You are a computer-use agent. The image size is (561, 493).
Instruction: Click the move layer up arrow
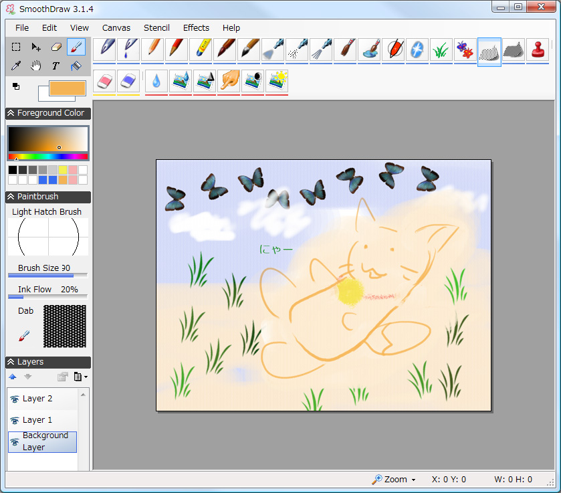click(12, 376)
